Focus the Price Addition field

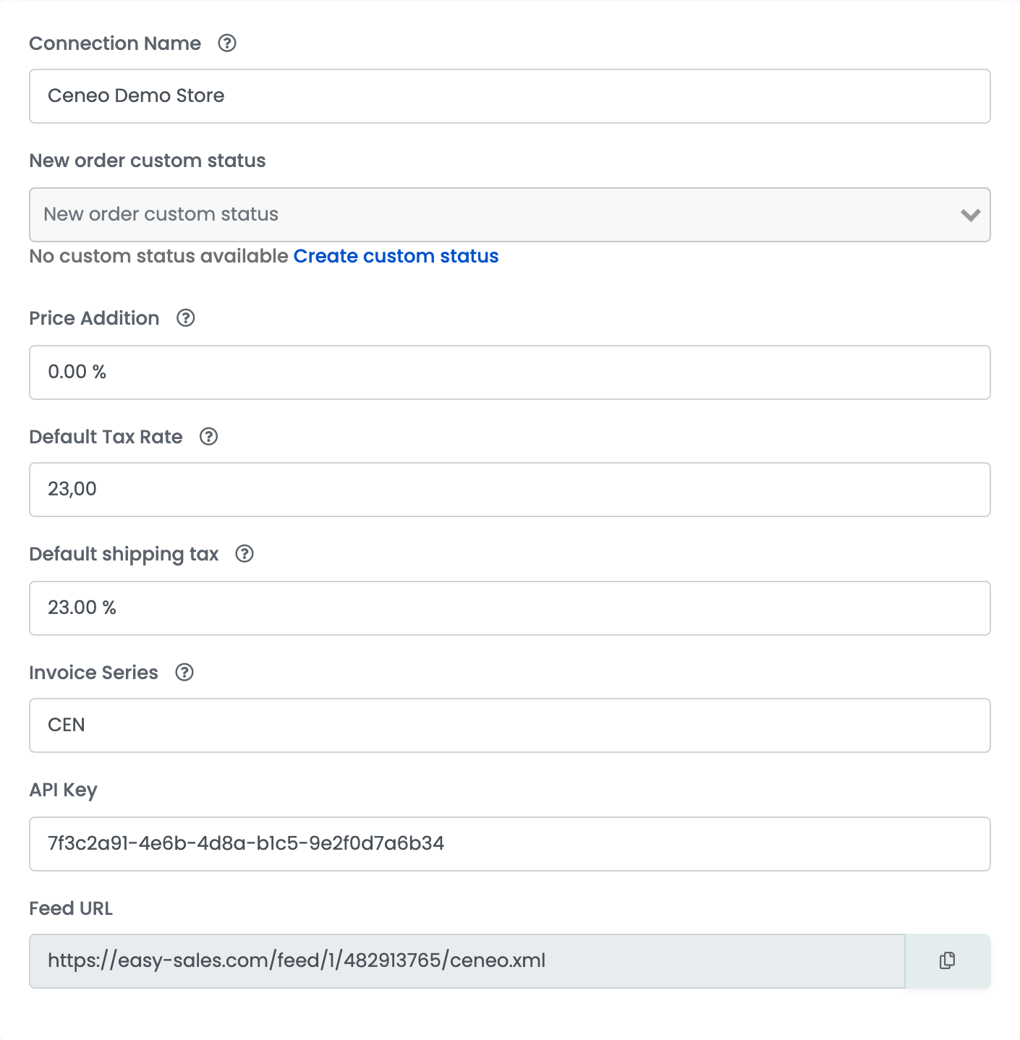click(x=509, y=372)
